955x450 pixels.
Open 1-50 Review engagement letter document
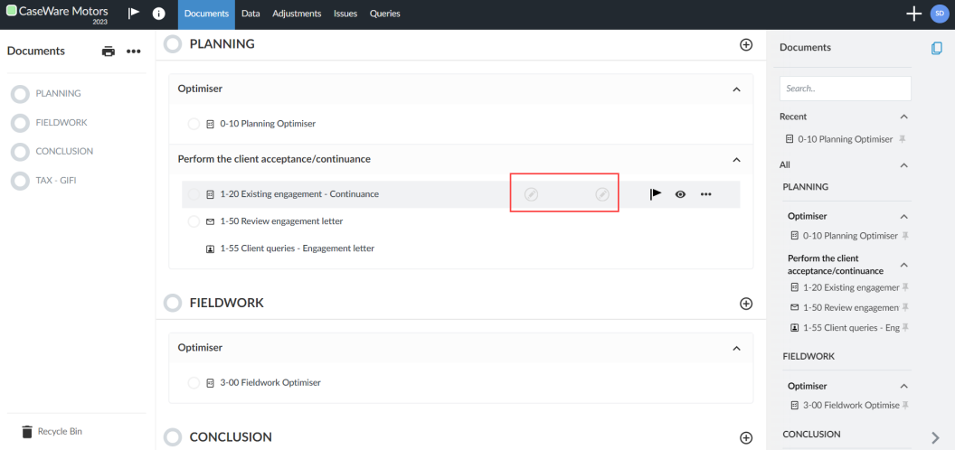(x=280, y=221)
